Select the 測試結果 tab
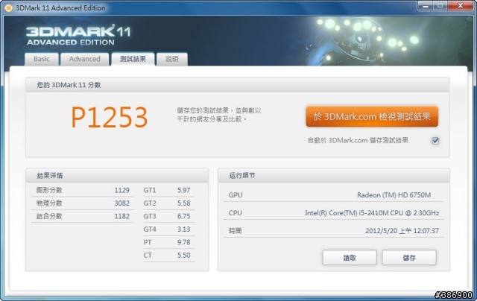Screen dimensions: 477x301 [133, 59]
